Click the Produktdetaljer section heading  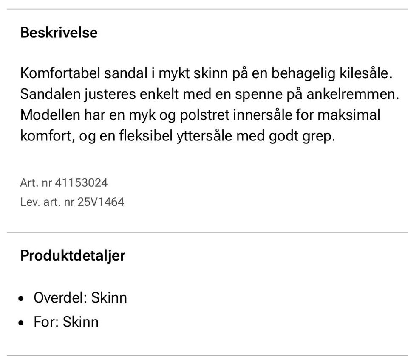click(x=73, y=256)
